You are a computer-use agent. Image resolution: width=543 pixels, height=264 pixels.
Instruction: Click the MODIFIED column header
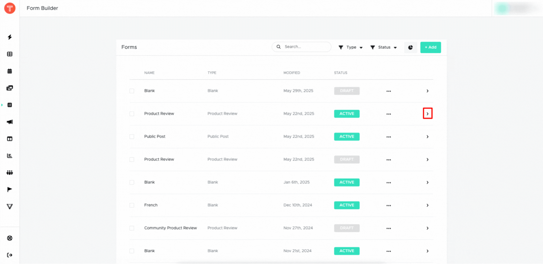pyautogui.click(x=292, y=73)
